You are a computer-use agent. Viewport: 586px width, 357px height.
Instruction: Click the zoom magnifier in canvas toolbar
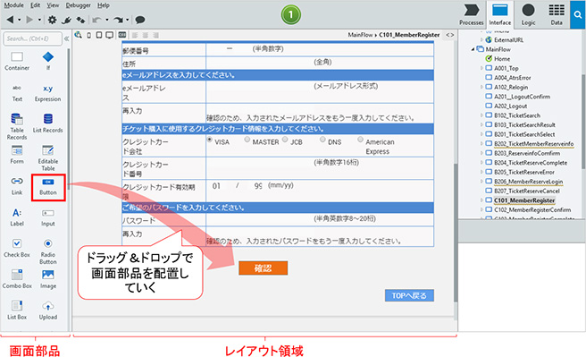pyautogui.click(x=78, y=35)
